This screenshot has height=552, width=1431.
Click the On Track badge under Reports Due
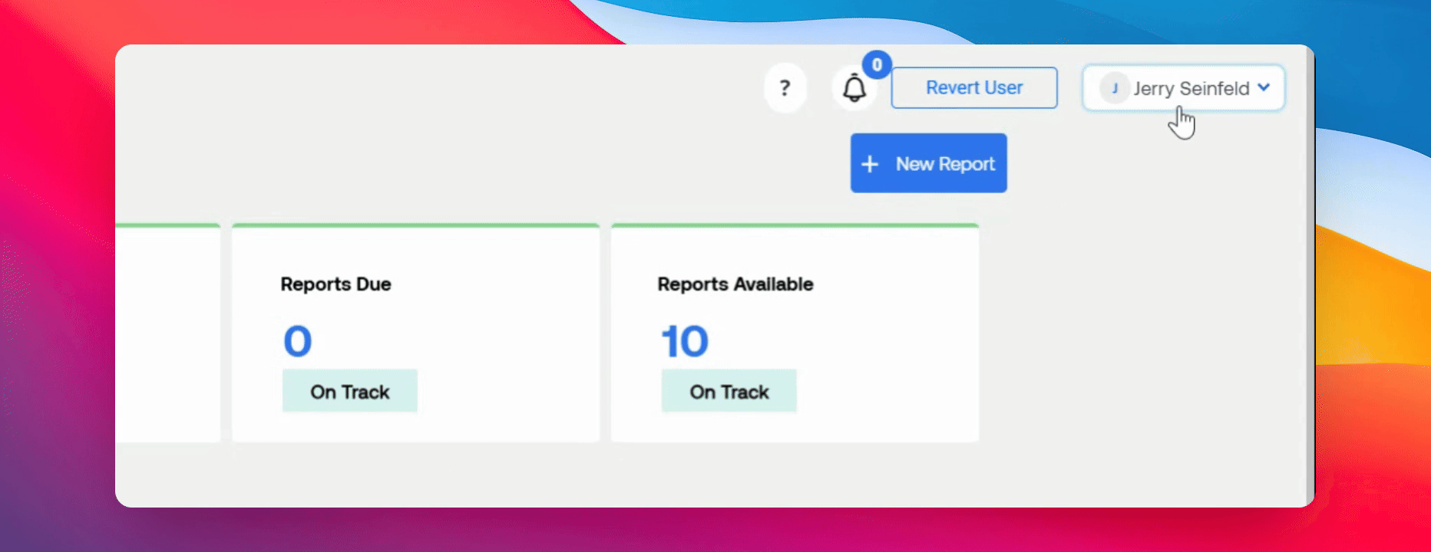point(350,391)
